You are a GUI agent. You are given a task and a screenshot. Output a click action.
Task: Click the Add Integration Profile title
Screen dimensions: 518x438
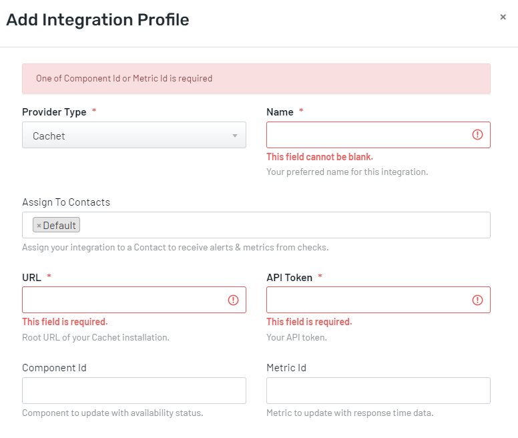tap(97, 20)
